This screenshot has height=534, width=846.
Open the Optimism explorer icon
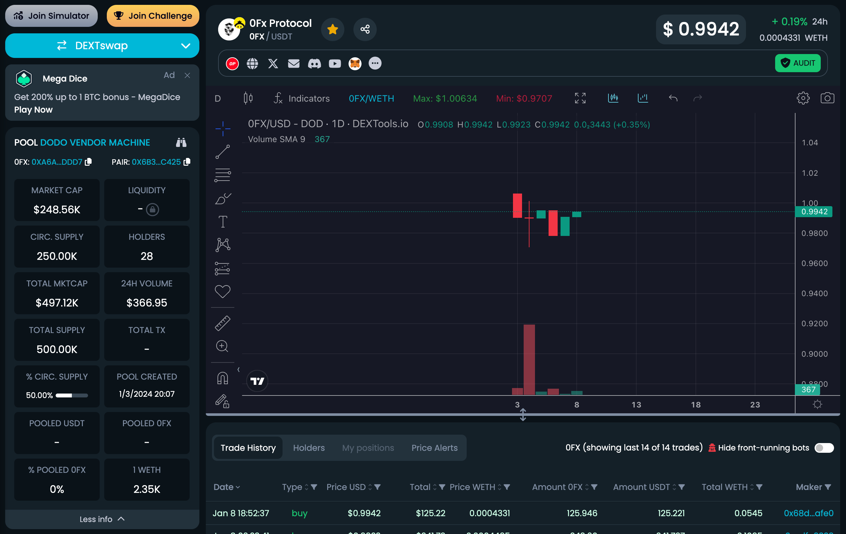point(232,63)
